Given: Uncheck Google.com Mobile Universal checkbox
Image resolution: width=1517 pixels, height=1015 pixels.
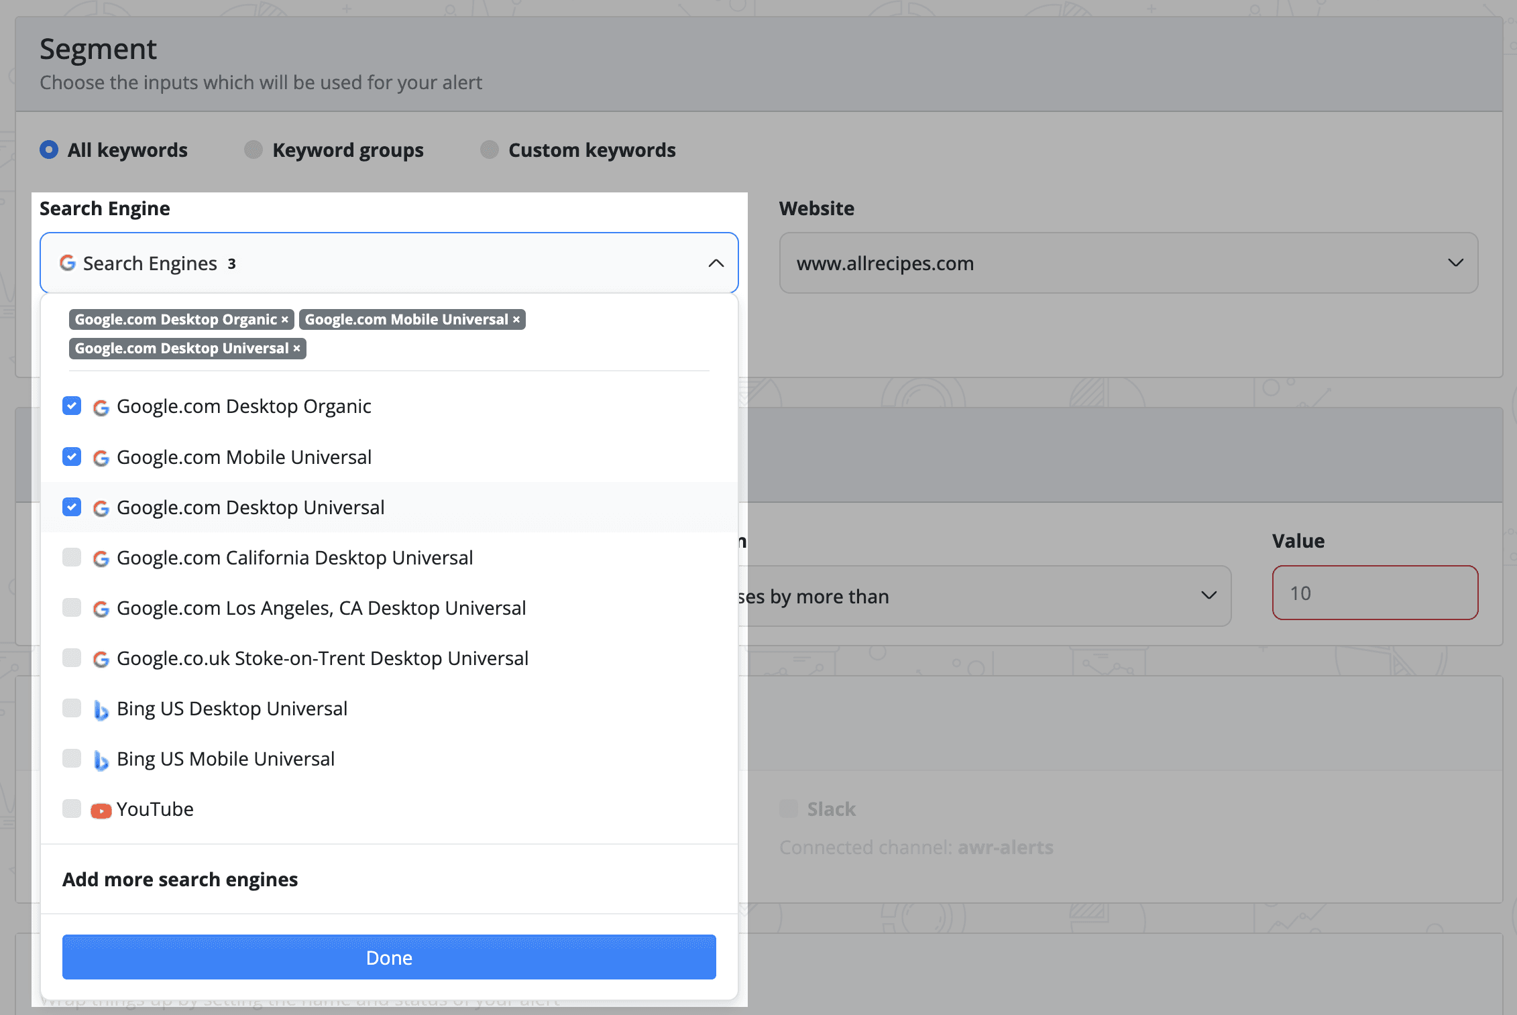Looking at the screenshot, I should click(72, 457).
